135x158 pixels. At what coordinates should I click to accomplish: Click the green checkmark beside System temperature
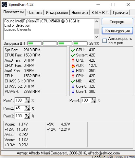point(73,55)
